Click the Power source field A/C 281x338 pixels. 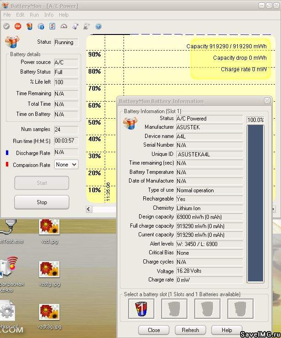point(66,63)
